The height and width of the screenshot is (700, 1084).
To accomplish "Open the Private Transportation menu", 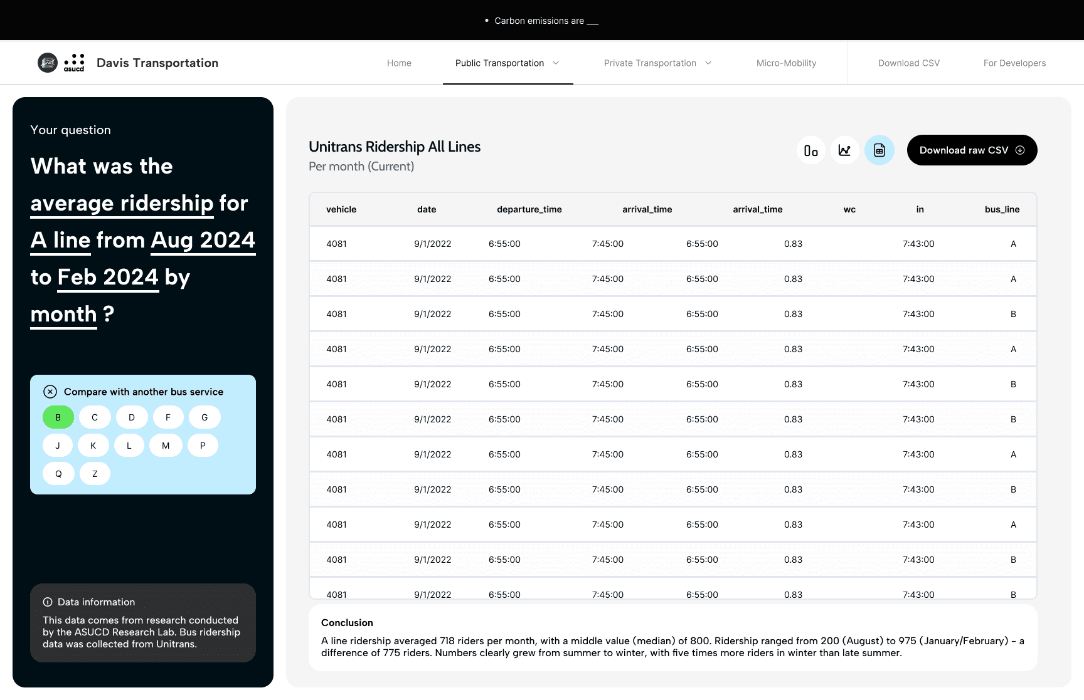I will (x=657, y=63).
